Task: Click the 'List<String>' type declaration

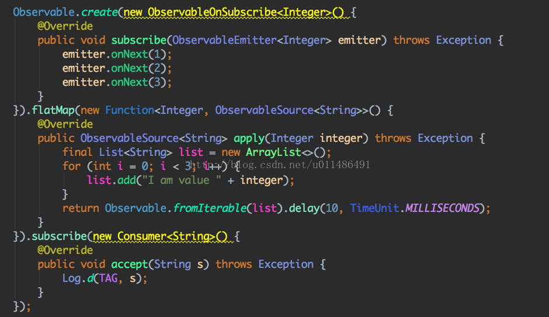Action: [135, 152]
